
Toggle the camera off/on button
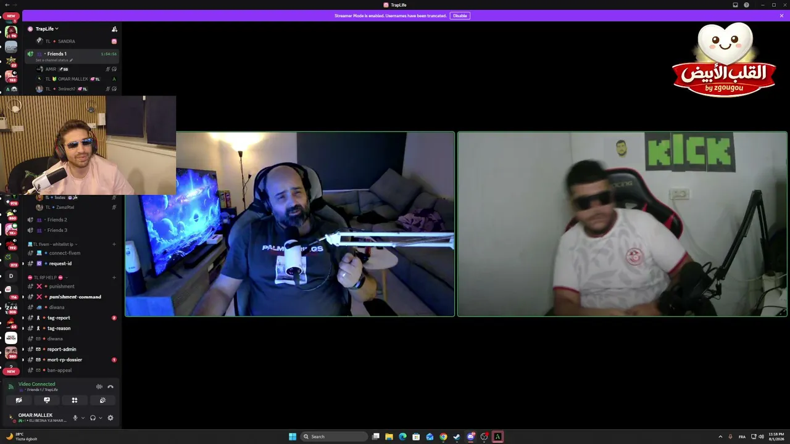(x=19, y=400)
